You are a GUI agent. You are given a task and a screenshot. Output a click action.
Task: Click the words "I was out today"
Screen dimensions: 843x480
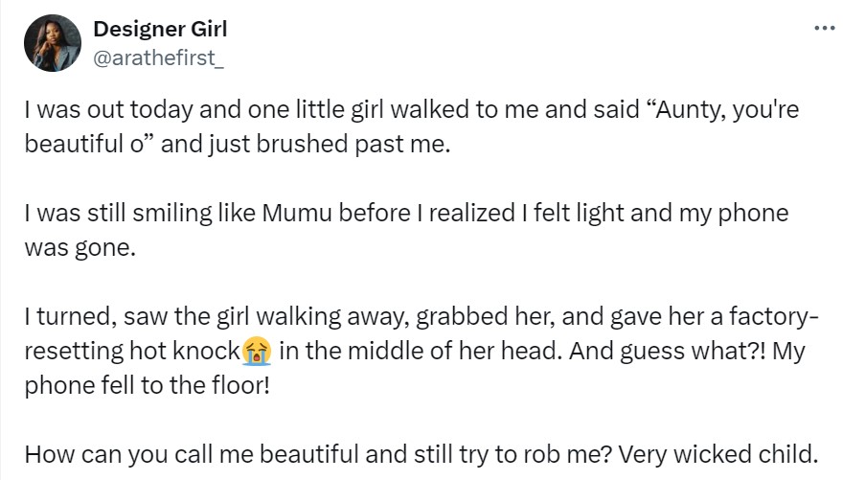click(x=90, y=110)
